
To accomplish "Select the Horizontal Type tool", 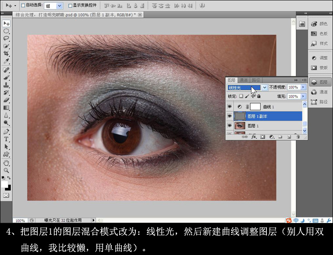I will point(6,139).
